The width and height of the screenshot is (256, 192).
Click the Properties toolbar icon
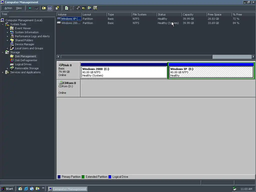click(x=78, y=8)
